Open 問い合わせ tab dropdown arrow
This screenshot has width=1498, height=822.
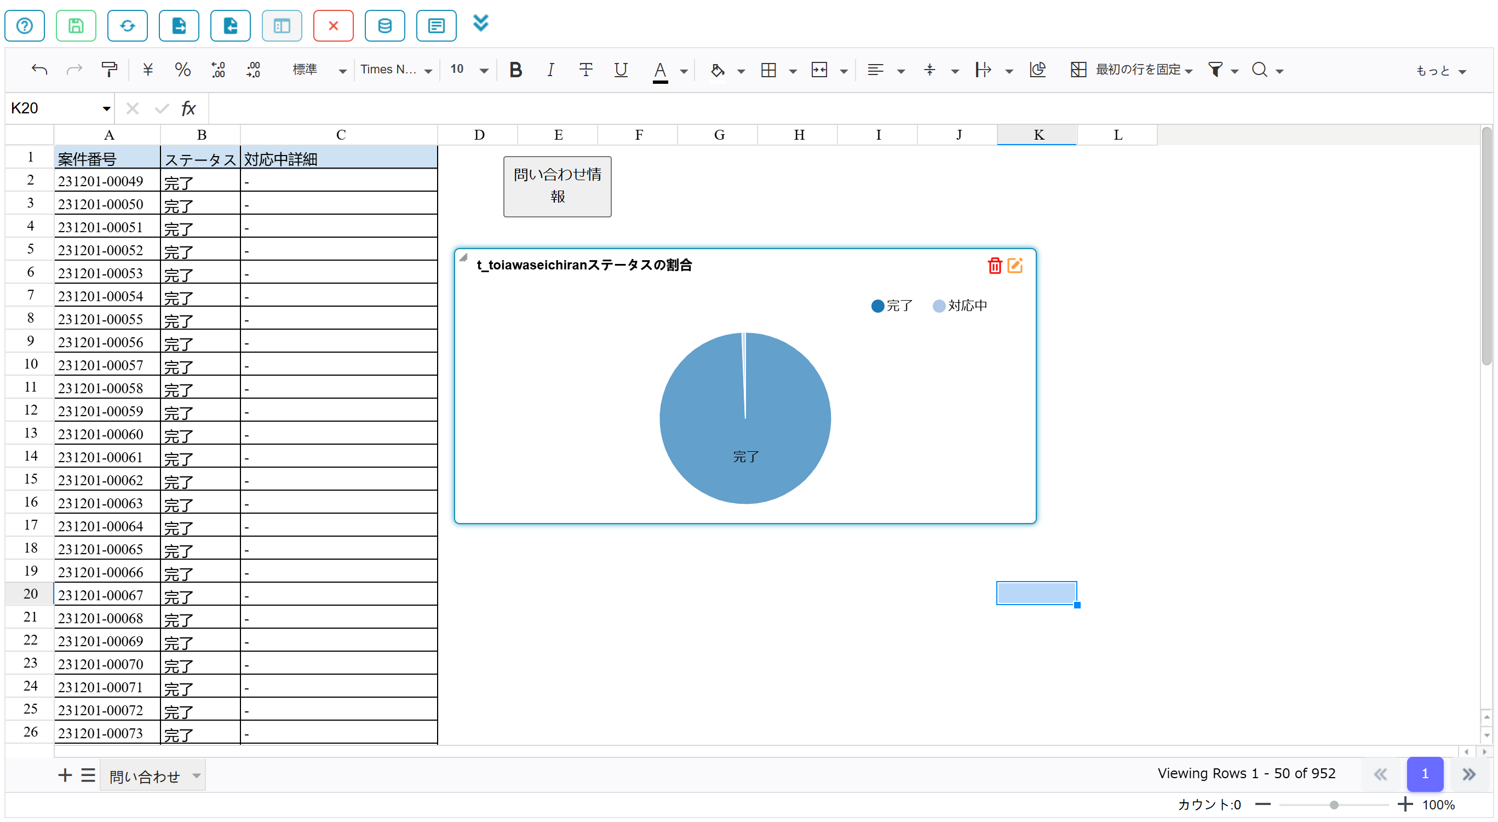[x=197, y=775]
